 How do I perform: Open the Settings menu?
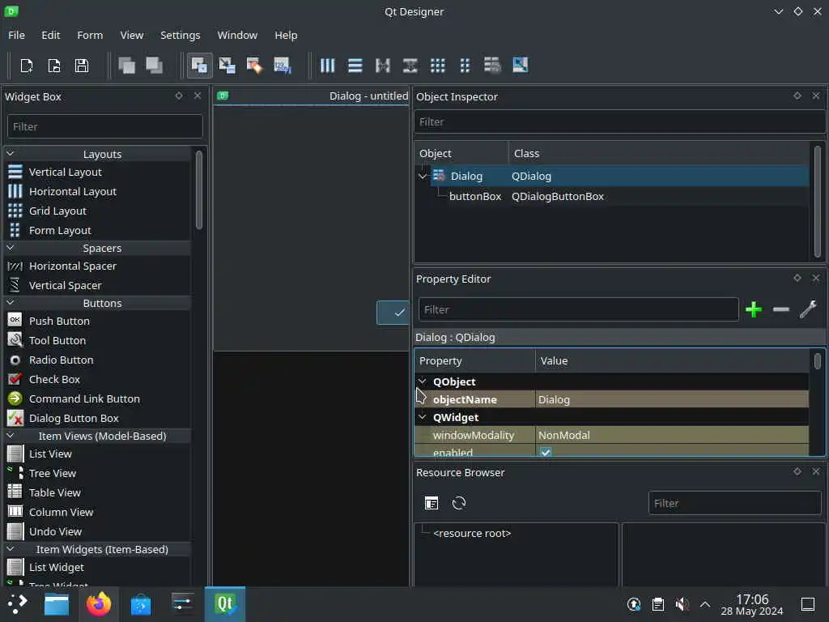click(x=181, y=35)
